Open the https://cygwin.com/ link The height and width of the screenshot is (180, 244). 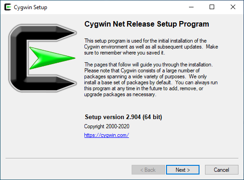pyautogui.click(x=106, y=135)
